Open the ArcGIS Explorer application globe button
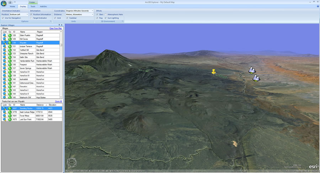 4,4
